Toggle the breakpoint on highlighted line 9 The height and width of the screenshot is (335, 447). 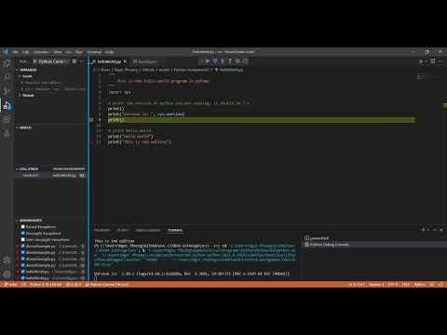[x=91, y=120]
